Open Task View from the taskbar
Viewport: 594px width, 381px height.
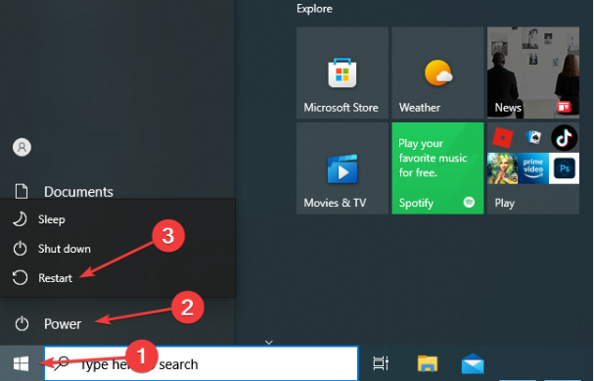(381, 363)
